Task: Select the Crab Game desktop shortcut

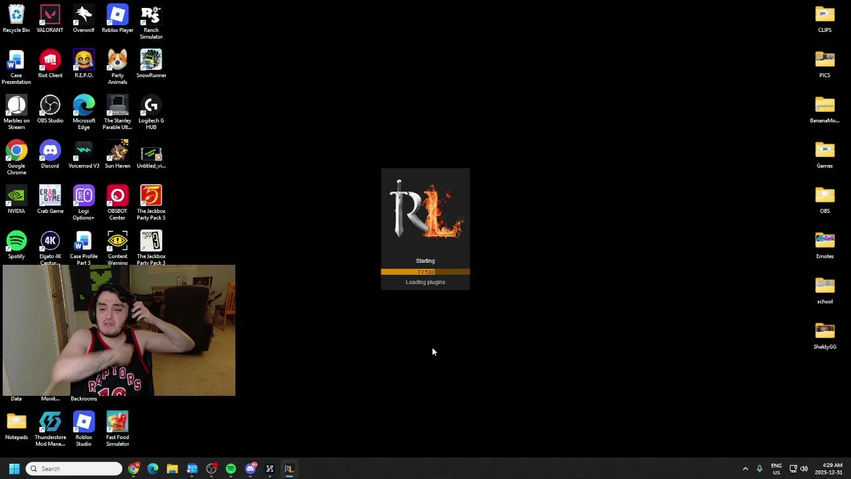Action: (x=50, y=200)
